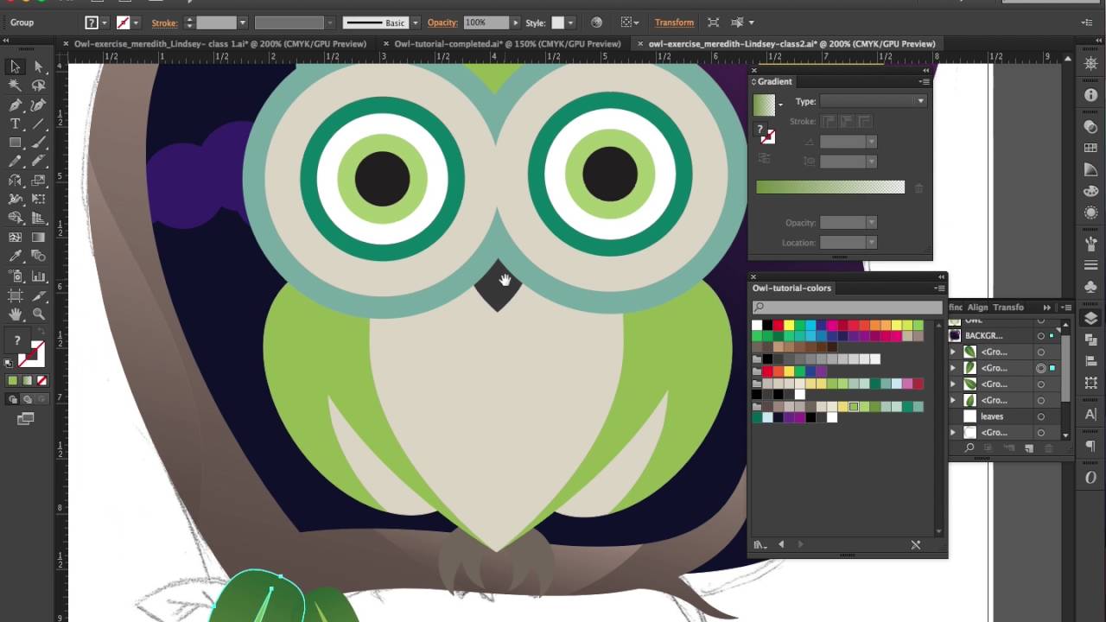The height and width of the screenshot is (622, 1106).
Task: Open Owl-tutorial-colors panel menu
Action: pos(939,288)
